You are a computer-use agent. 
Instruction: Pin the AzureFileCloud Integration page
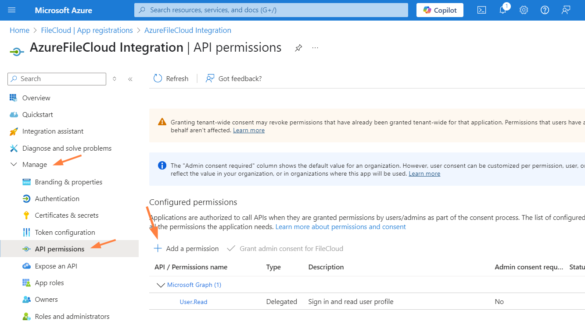pos(298,48)
